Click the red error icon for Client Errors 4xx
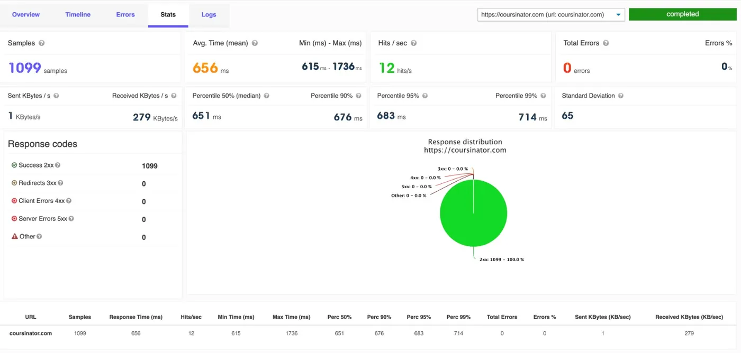The image size is (741, 353). [x=14, y=201]
